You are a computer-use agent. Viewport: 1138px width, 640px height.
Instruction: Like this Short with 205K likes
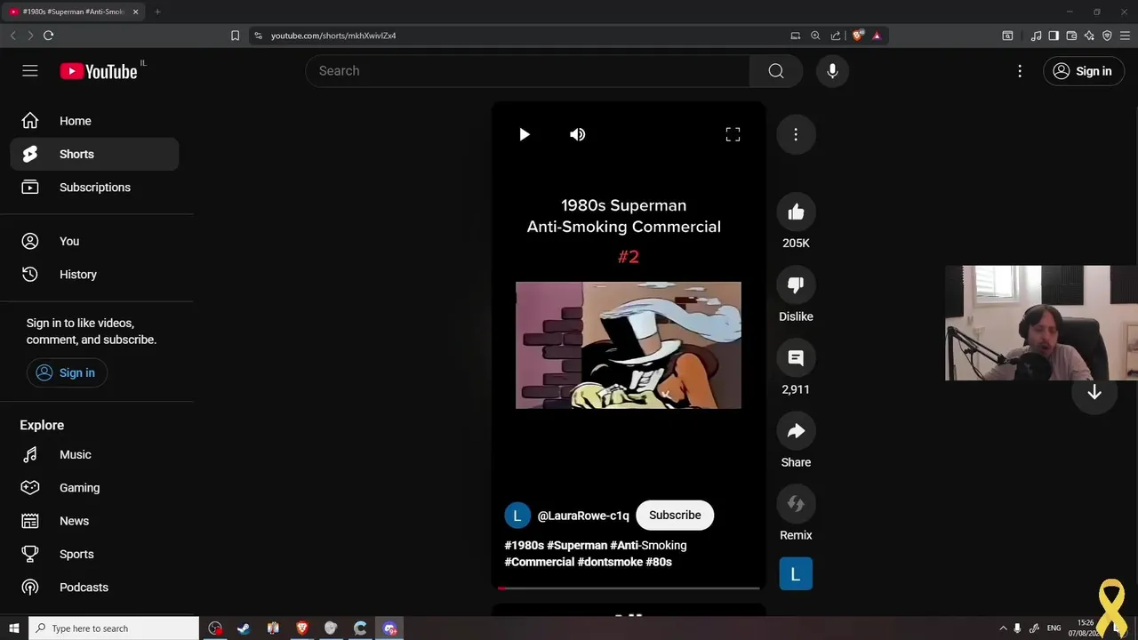pos(796,212)
